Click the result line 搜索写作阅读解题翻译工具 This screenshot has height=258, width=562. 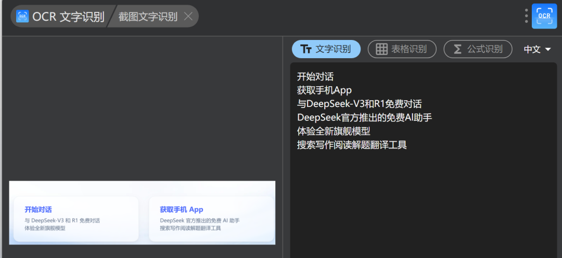point(352,145)
